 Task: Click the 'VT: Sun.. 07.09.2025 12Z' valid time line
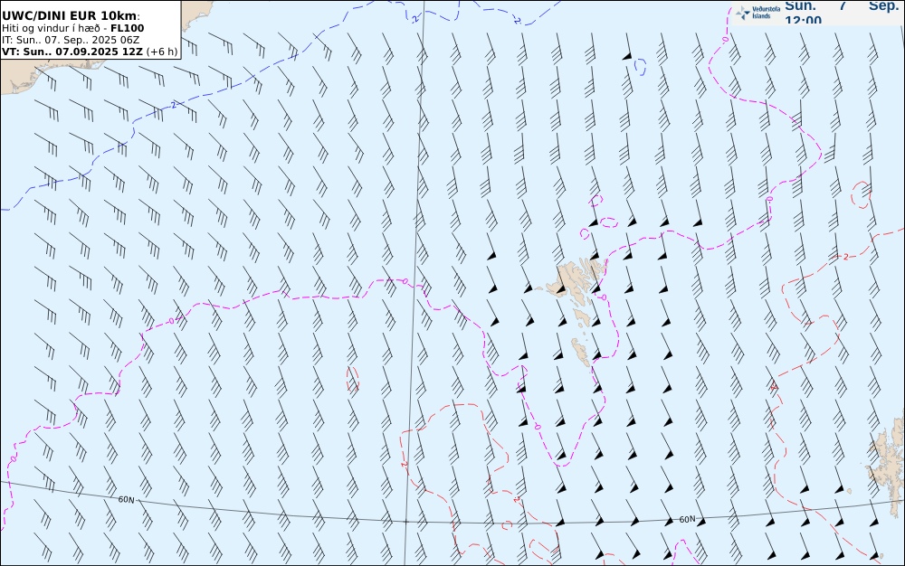pyautogui.click(x=72, y=52)
